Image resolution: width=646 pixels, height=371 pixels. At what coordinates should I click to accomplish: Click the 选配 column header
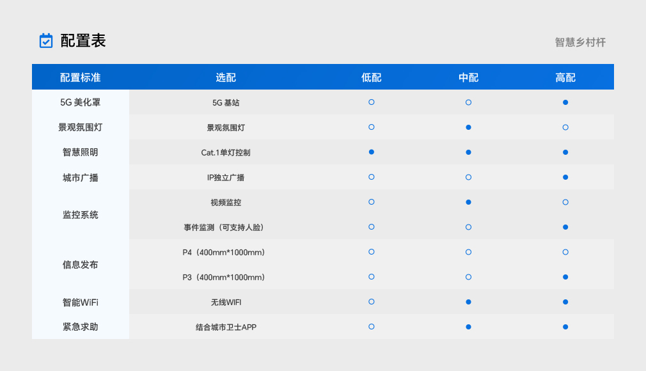226,77
